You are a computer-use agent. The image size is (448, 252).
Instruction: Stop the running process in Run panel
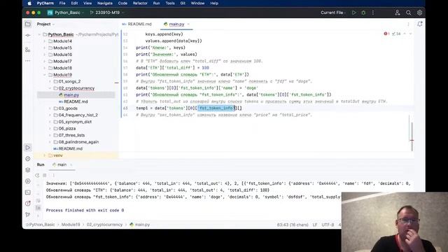click(45, 175)
